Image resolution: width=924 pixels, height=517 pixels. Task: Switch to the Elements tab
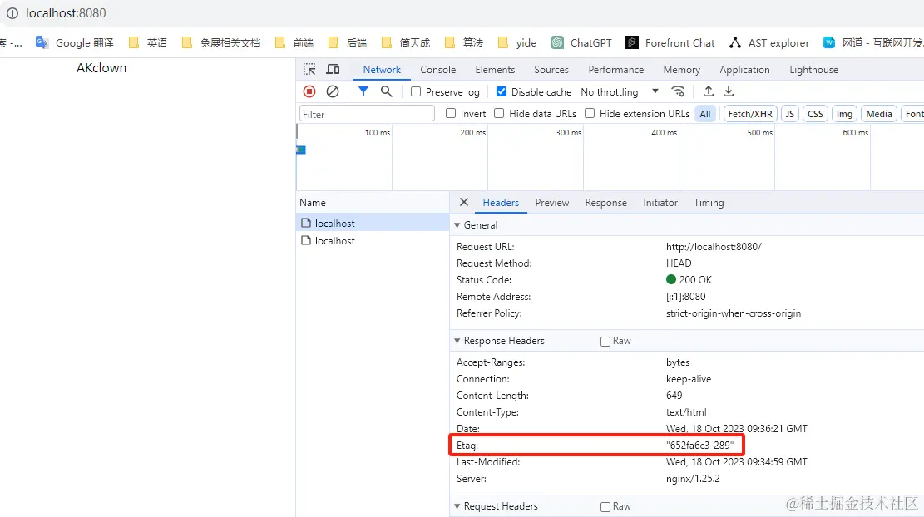(495, 70)
